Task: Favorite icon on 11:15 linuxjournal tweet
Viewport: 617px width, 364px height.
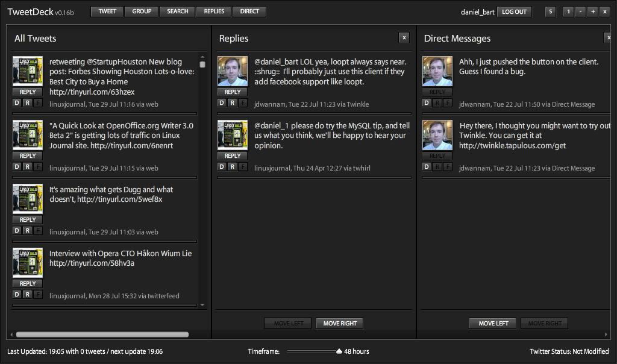Action: (x=38, y=166)
